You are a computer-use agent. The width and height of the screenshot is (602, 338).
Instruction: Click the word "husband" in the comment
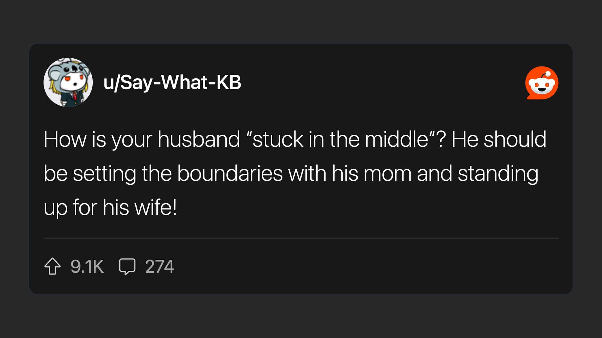click(199, 139)
